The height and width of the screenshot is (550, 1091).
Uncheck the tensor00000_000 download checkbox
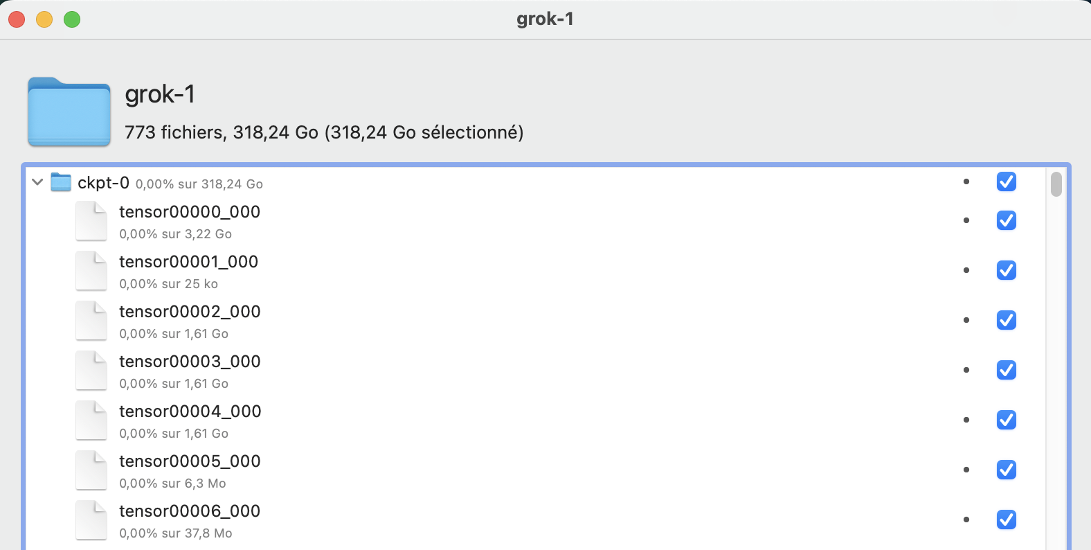(x=1006, y=220)
